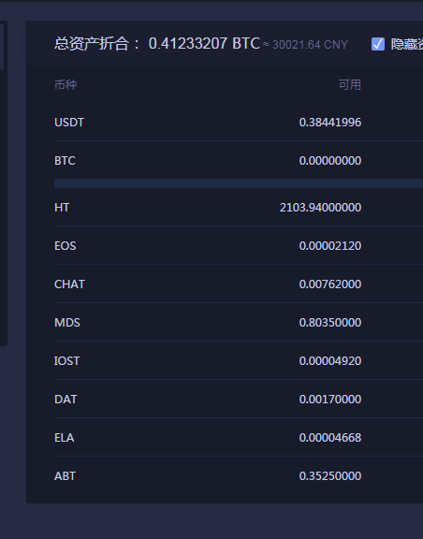The width and height of the screenshot is (423, 539).
Task: Click the EOS currency name
Action: pyautogui.click(x=65, y=246)
